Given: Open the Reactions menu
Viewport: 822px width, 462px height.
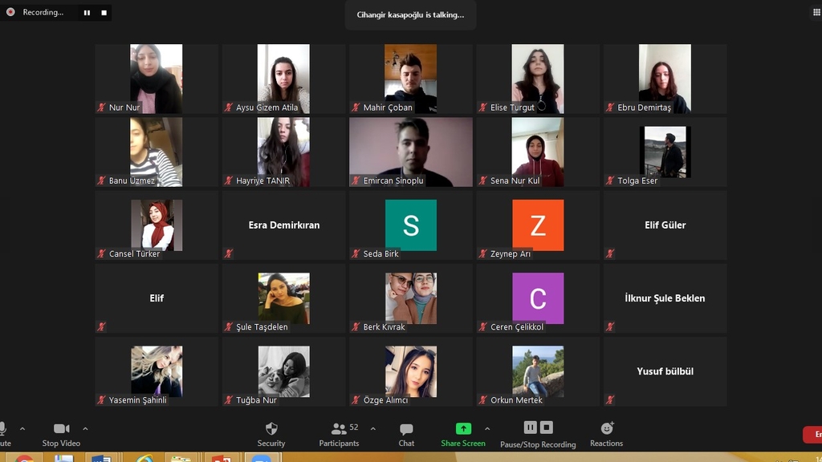Looking at the screenshot, I should (x=606, y=434).
